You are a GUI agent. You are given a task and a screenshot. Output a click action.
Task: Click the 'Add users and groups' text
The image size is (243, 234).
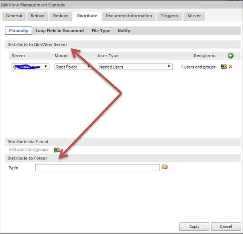(29, 150)
